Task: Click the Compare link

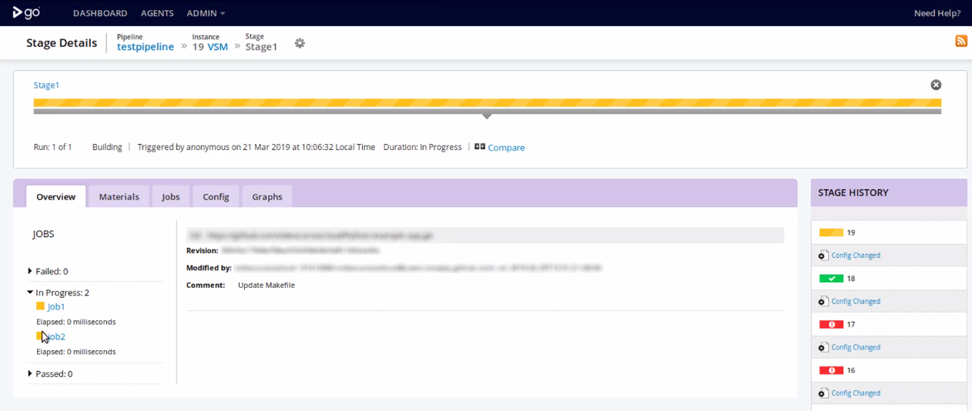Action: click(x=506, y=148)
